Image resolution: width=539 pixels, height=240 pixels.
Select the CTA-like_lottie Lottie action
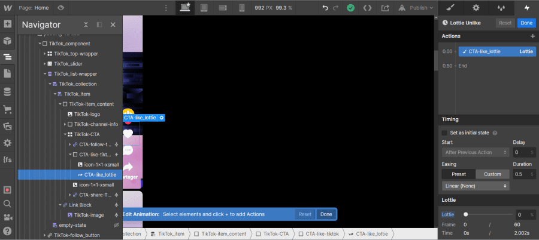click(x=498, y=51)
